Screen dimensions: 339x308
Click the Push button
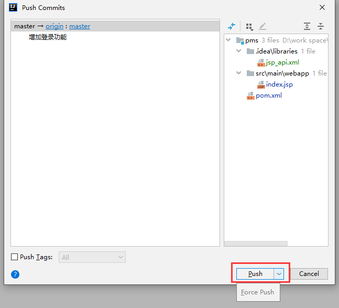click(255, 274)
